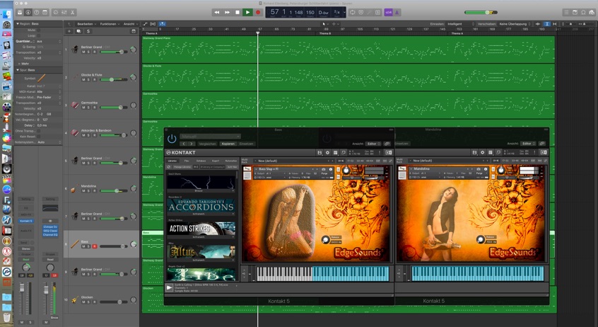Open the Funktionen dropdown menu
The width and height of the screenshot is (598, 327).
click(x=110, y=23)
